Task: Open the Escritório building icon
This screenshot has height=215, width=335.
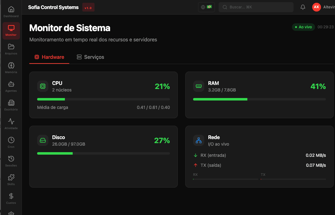Action: click(11, 103)
